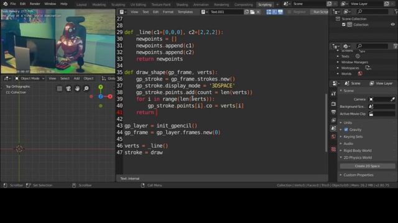Expand the Window Managers entry
Viewport: 398px width, 223px height.
pos(338,62)
